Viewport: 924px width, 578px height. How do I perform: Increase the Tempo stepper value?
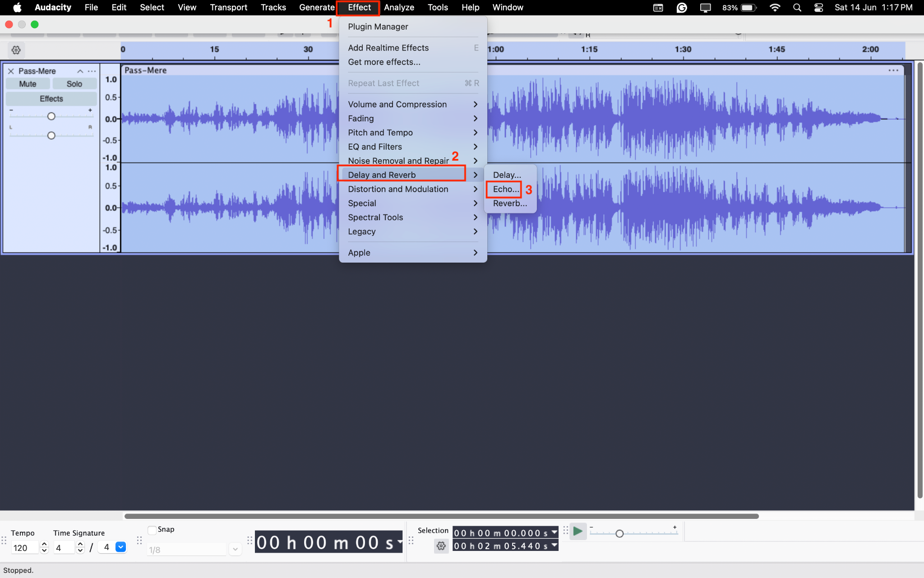coord(44,545)
